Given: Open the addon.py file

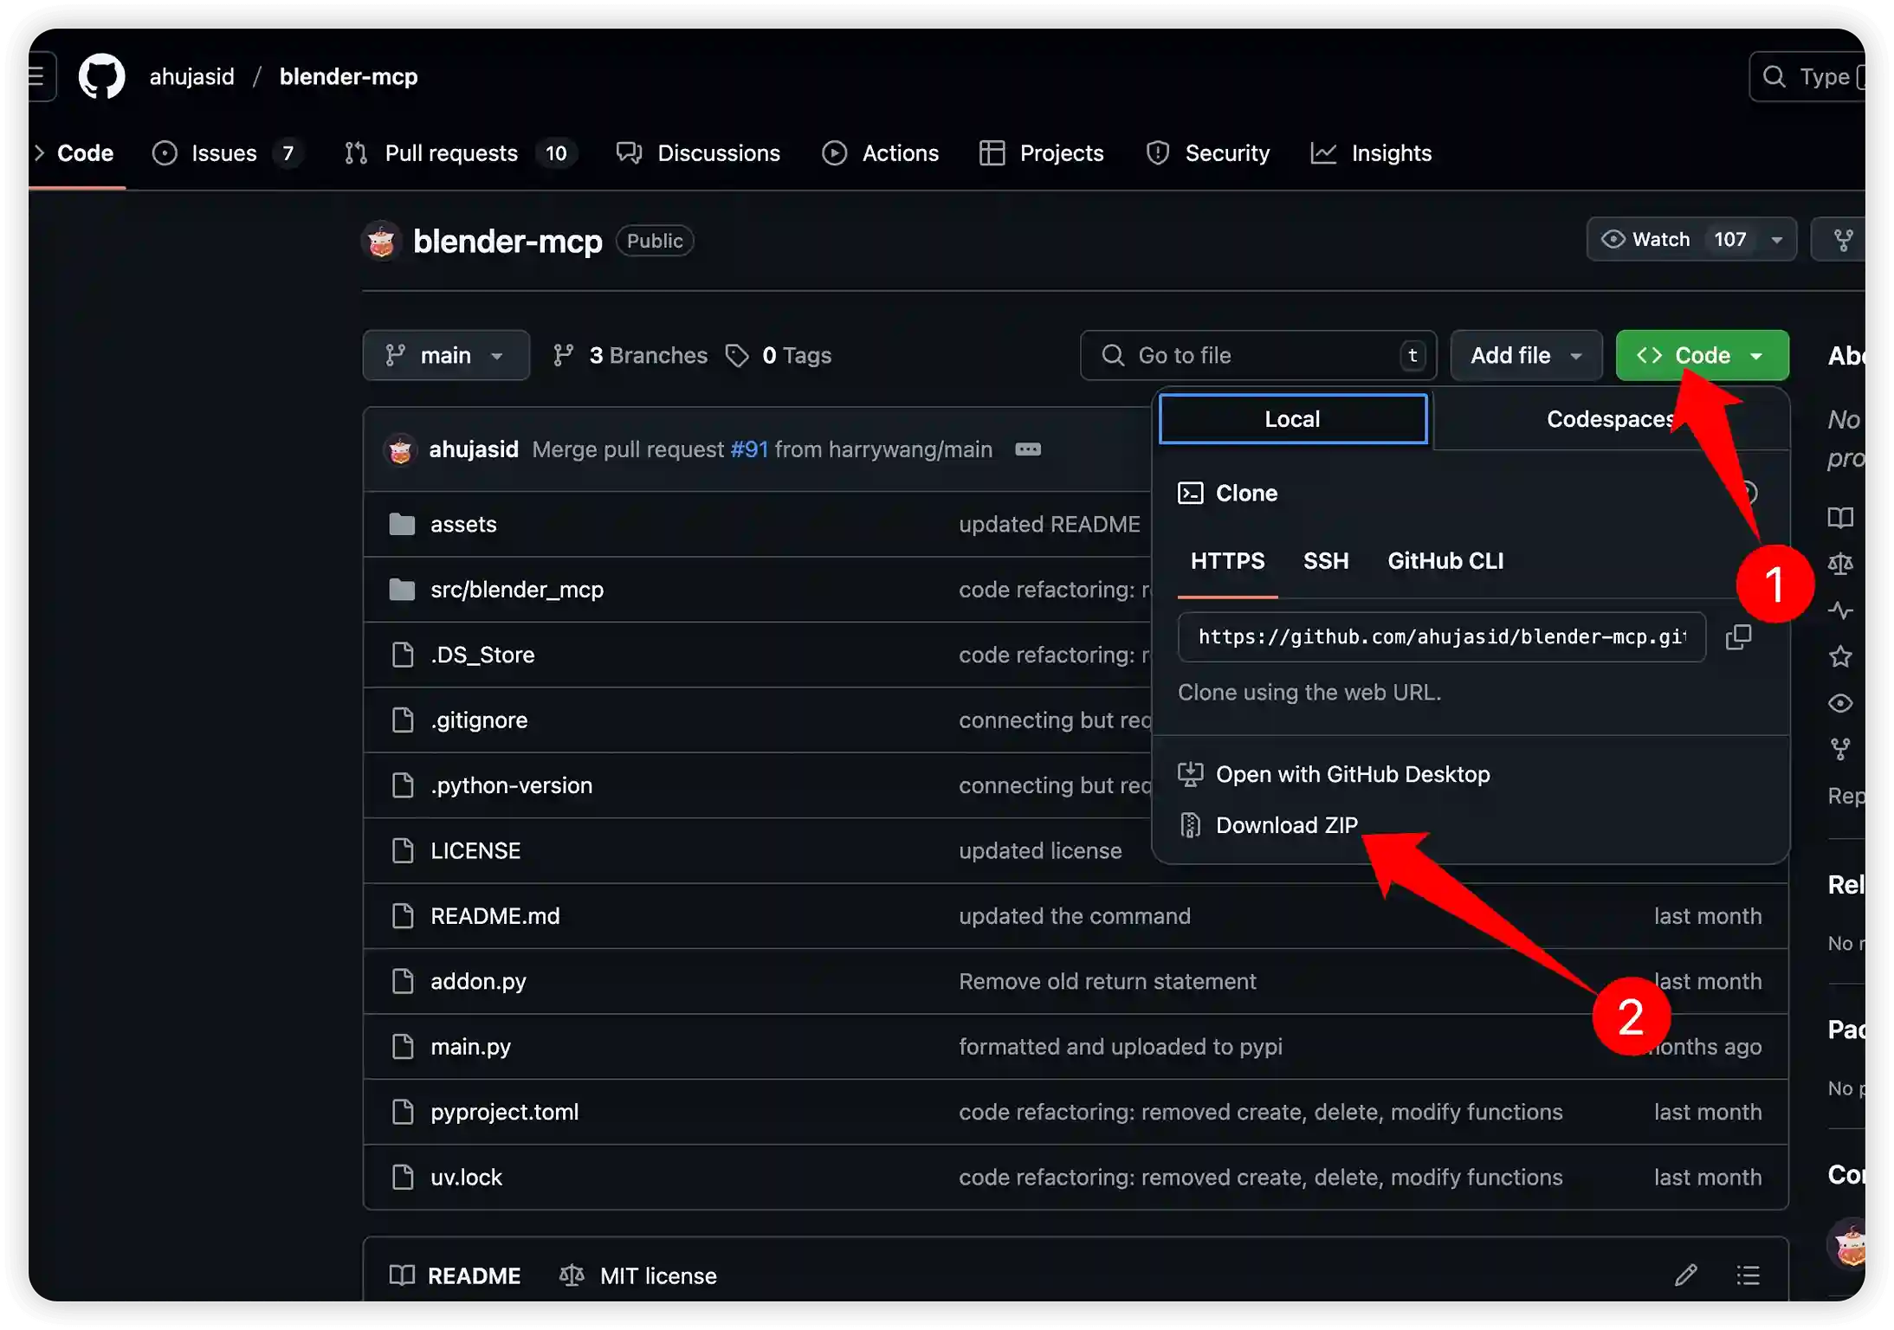Looking at the screenshot, I should coord(478,982).
